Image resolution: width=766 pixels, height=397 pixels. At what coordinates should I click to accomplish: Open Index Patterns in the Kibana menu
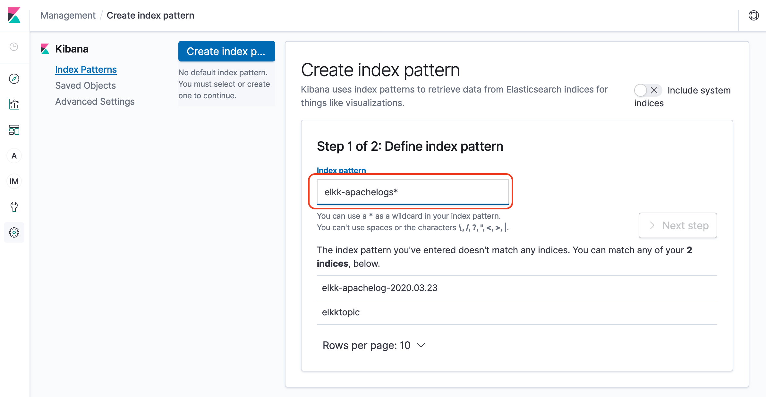[86, 69]
